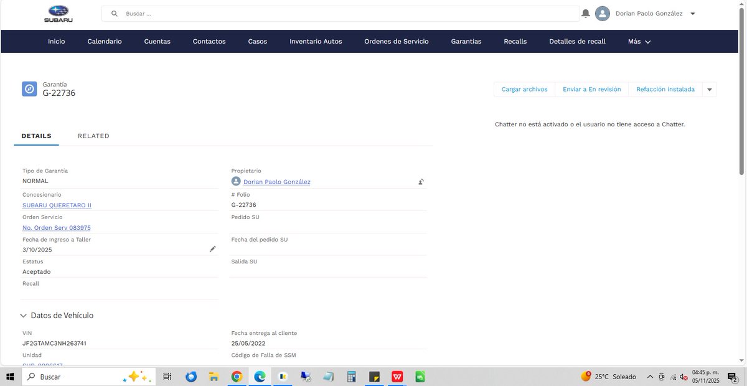Screen dimensions: 747x386
Task: Click the Garantía record compass icon
Action: (30, 89)
